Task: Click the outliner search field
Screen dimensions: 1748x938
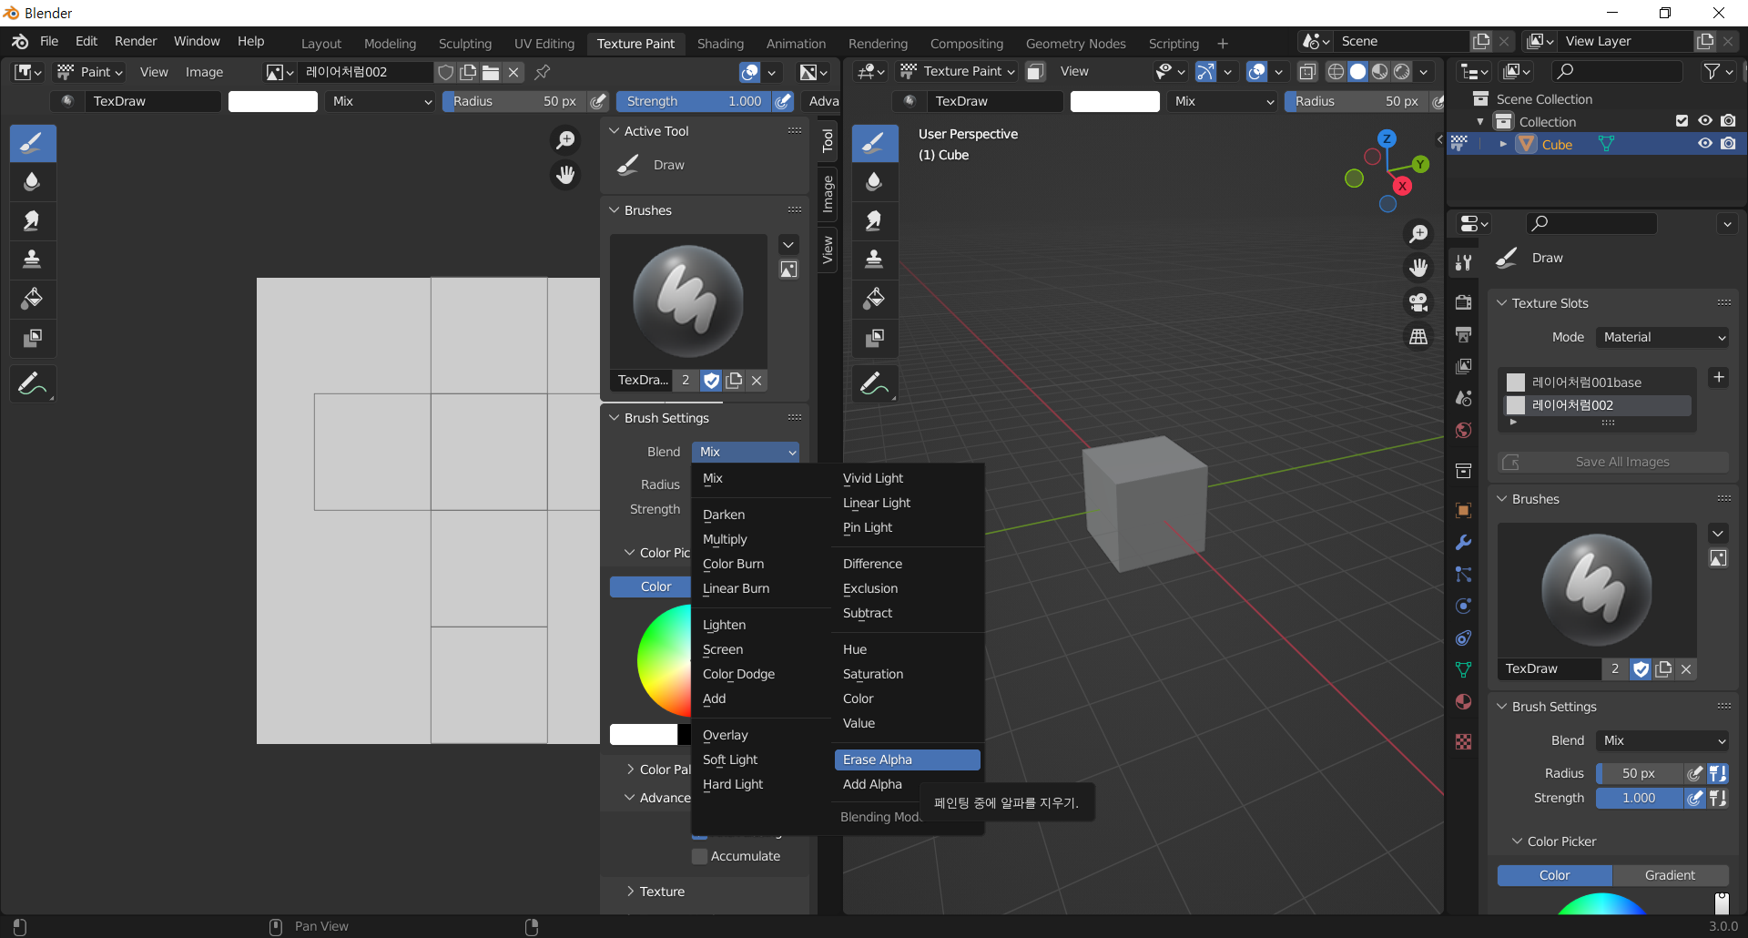Action: [x=1616, y=71]
